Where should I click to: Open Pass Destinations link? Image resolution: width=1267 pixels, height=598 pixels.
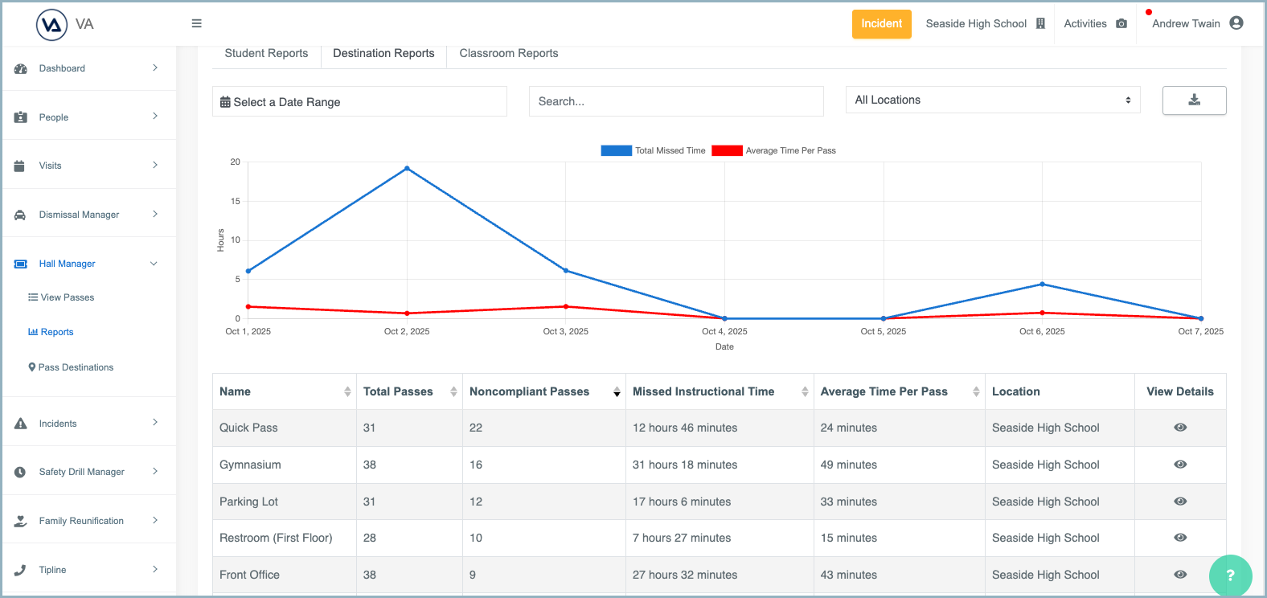[71, 367]
